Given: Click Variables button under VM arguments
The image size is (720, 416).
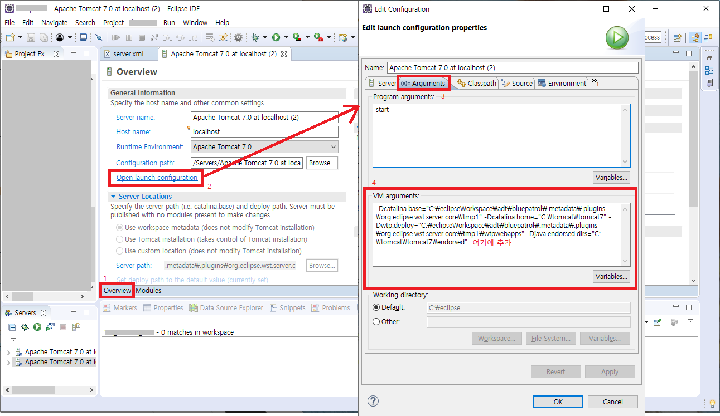Looking at the screenshot, I should tap(612, 276).
